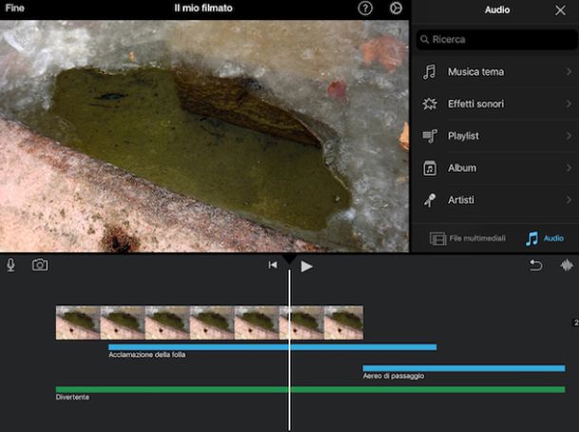The width and height of the screenshot is (579, 432).
Task: Open the help question mark icon
Action: [x=365, y=9]
